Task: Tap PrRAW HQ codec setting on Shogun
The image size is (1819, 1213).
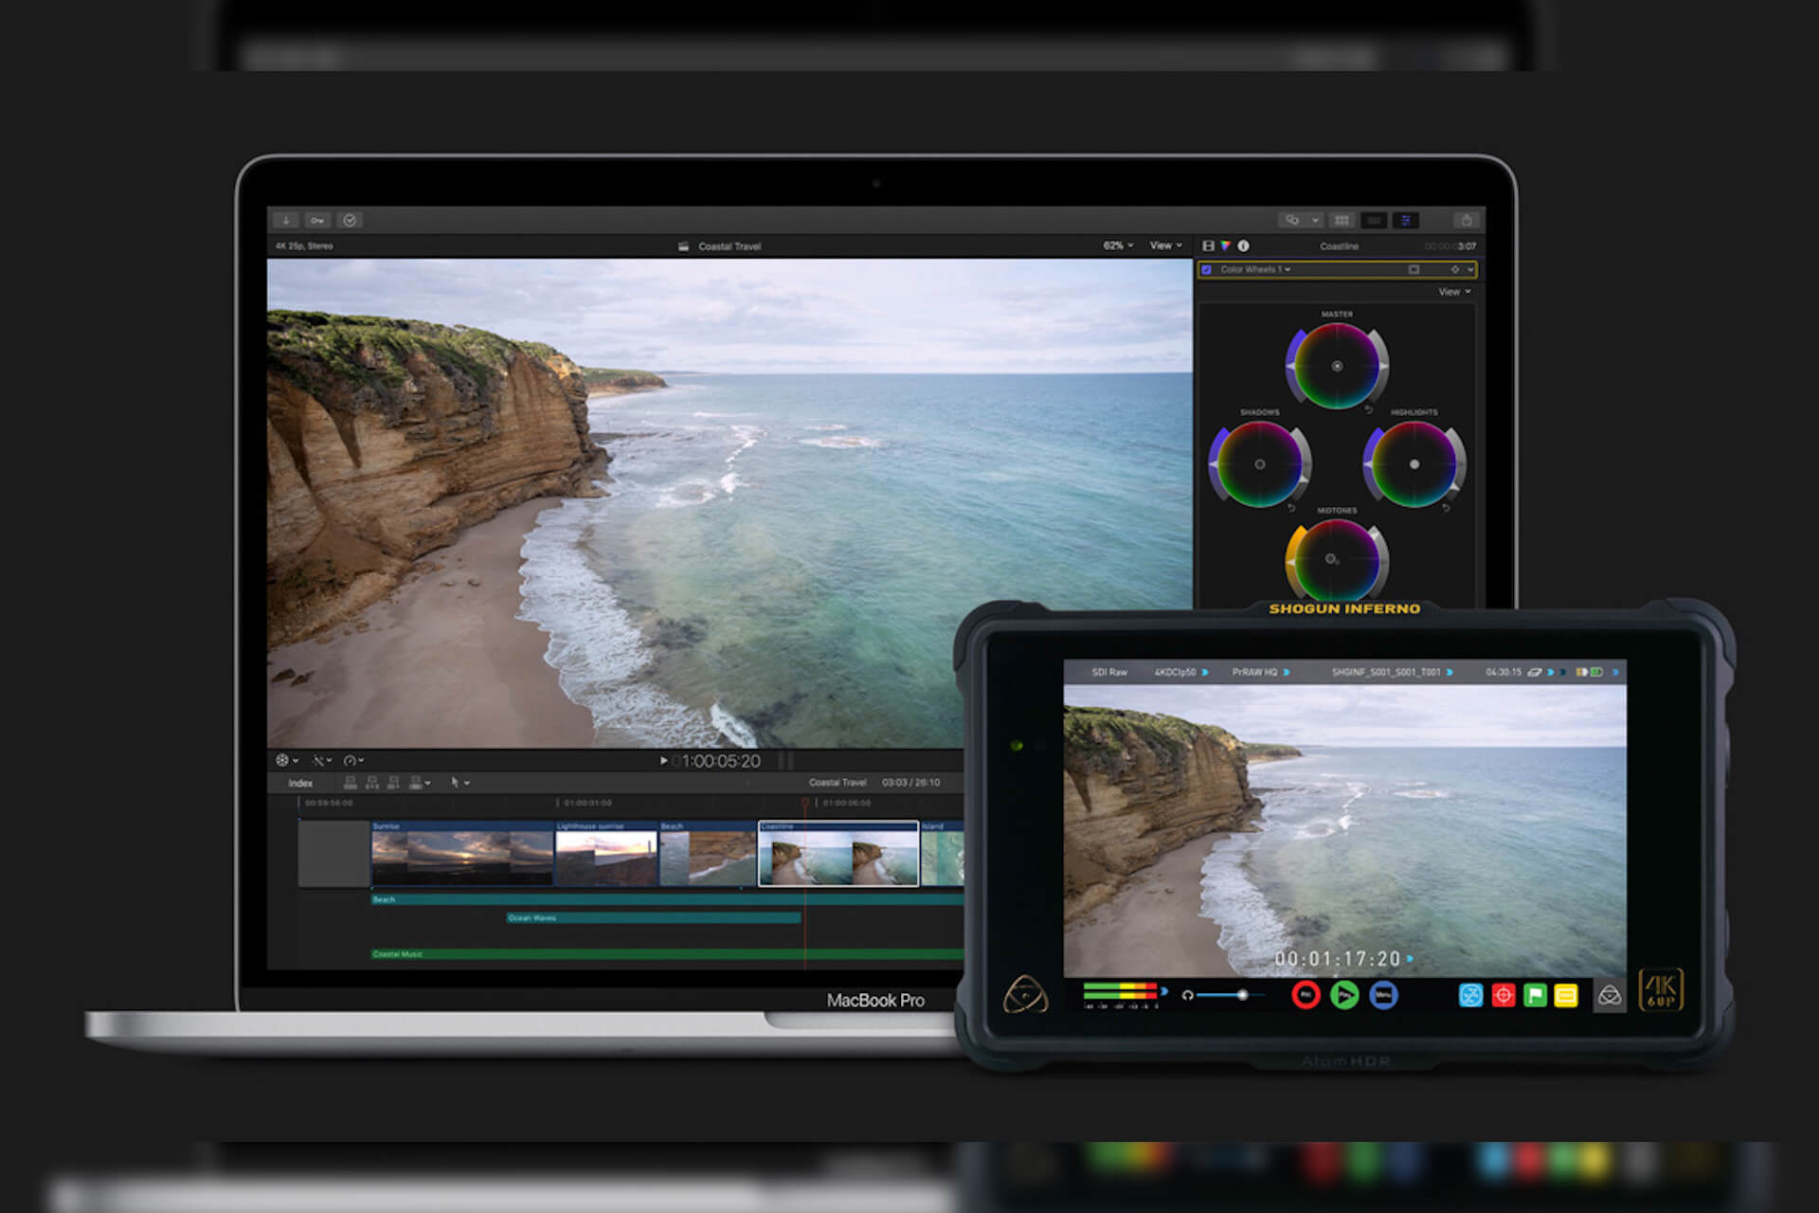Action: [x=1260, y=672]
